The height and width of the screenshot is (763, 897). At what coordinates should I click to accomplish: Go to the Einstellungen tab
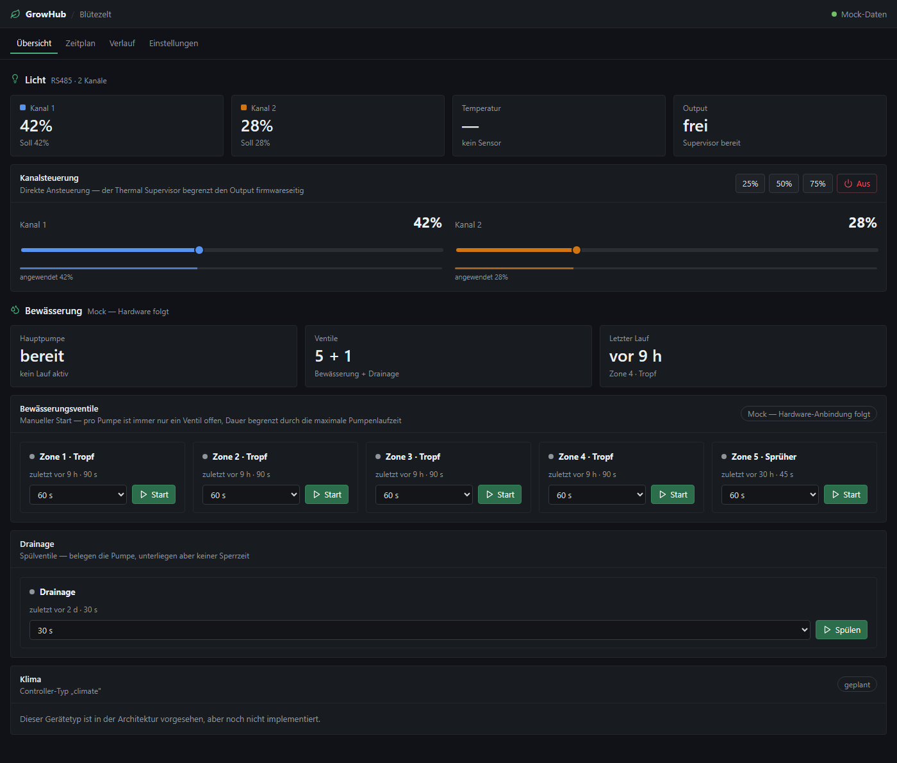coord(174,44)
